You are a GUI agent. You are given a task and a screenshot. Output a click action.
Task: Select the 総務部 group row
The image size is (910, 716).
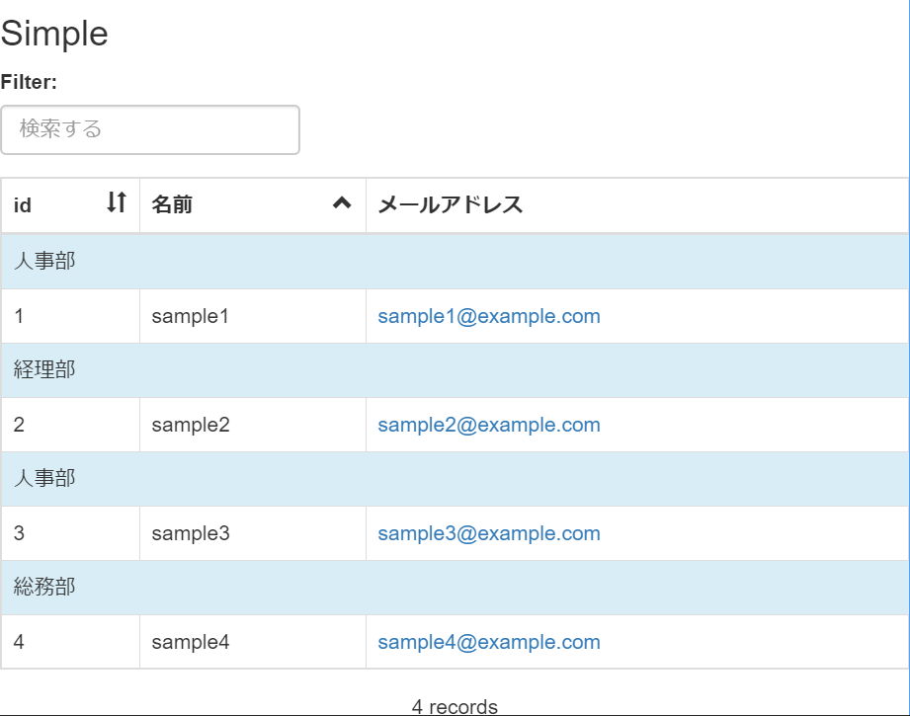click(x=455, y=588)
